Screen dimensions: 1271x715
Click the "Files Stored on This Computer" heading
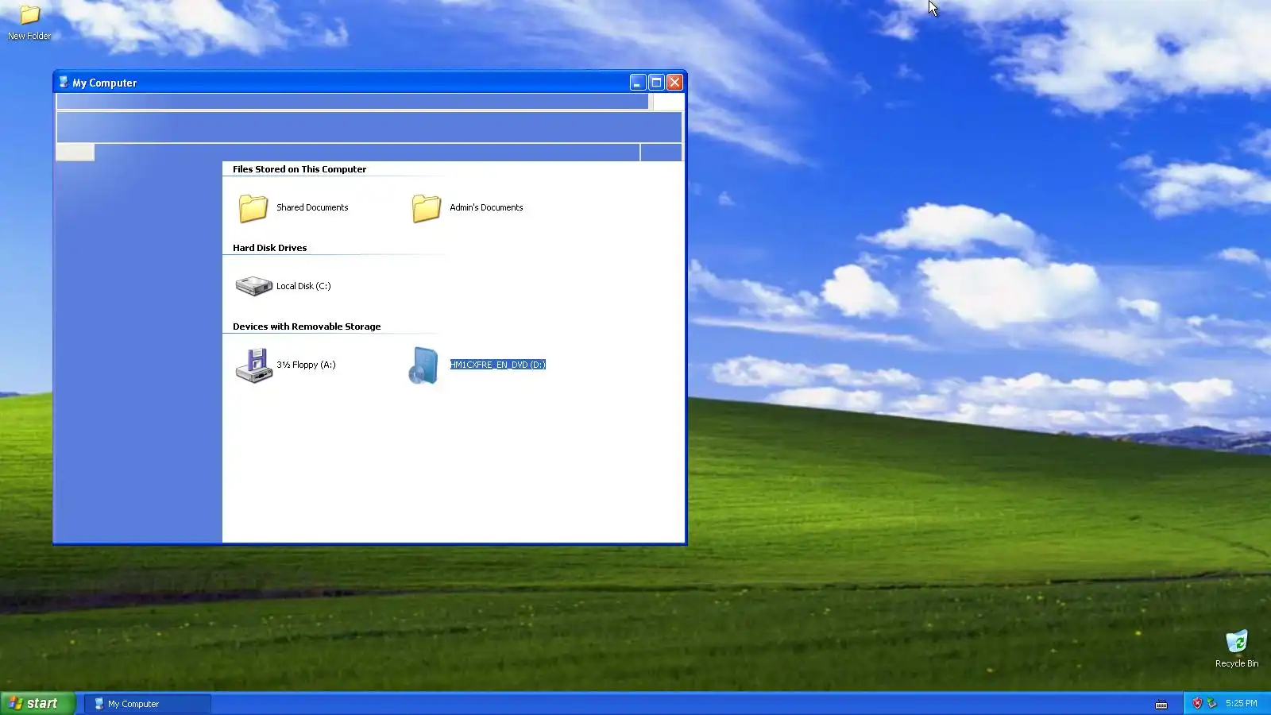299,169
